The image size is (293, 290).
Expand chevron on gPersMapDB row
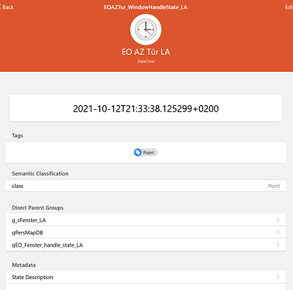tap(278, 232)
